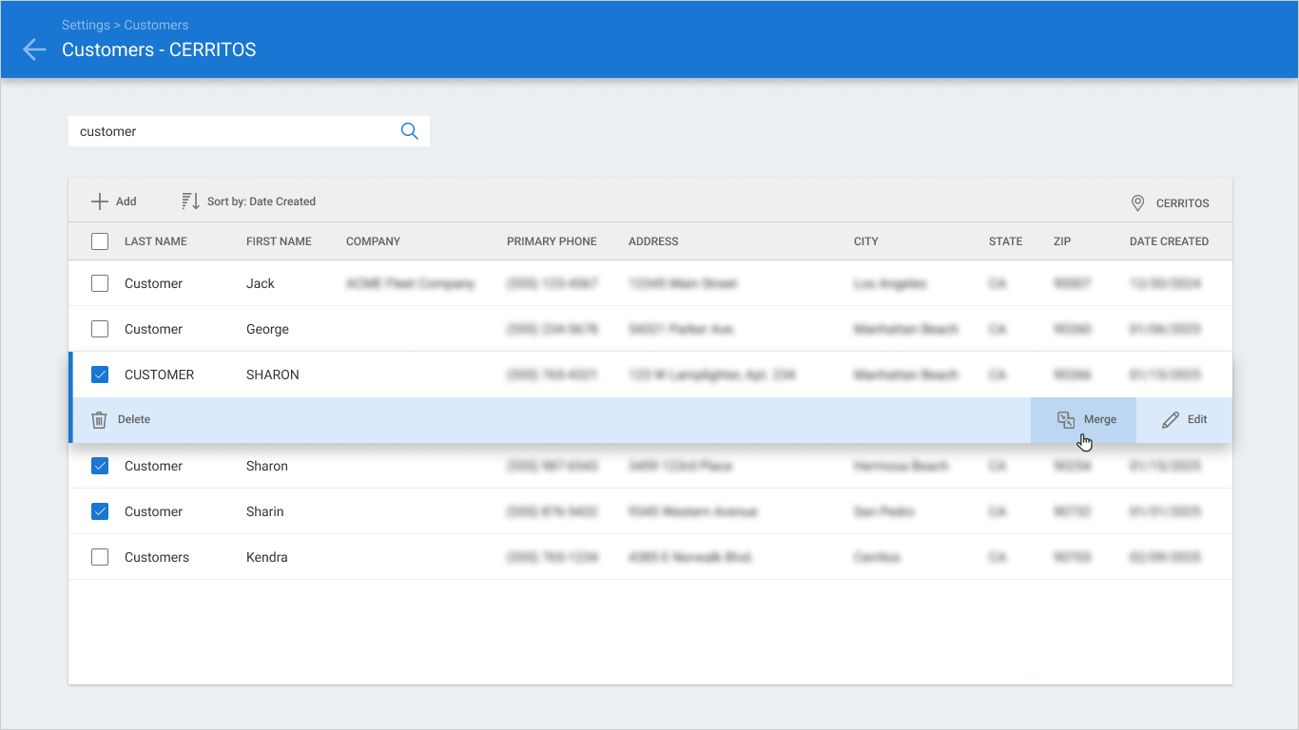Click the trash can Delete icon

99,419
